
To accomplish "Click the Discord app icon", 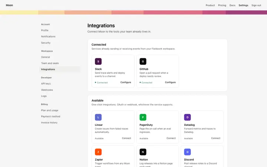I will [x=188, y=152].
